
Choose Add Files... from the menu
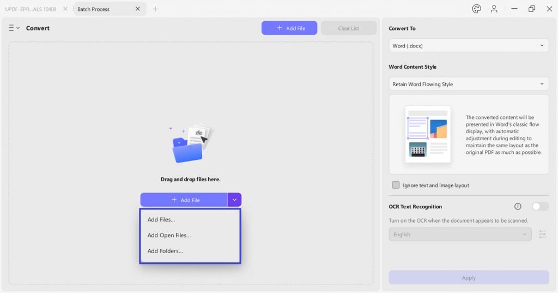pos(161,219)
